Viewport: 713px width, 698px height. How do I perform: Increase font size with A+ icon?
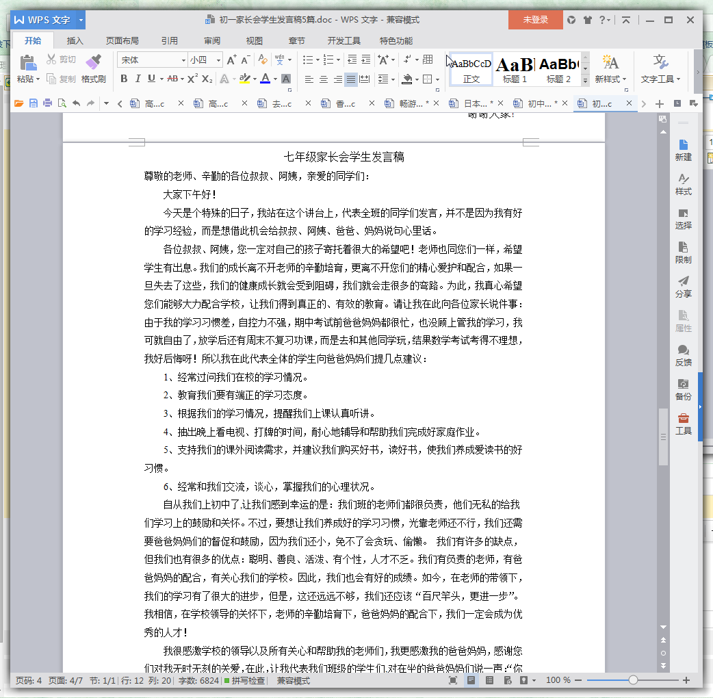[x=231, y=60]
